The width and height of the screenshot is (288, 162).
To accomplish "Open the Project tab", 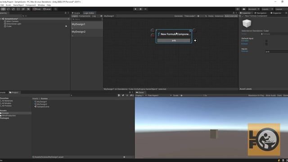I will tap(13, 92).
